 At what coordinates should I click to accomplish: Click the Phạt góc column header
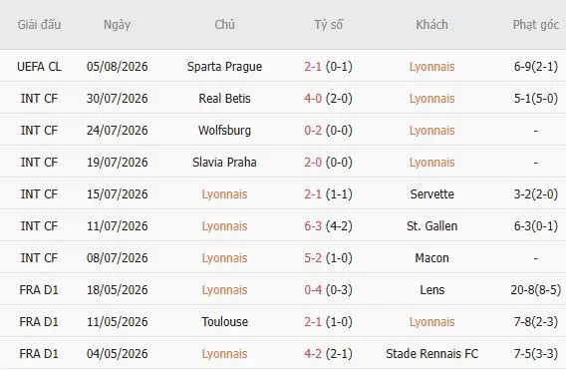(x=536, y=25)
